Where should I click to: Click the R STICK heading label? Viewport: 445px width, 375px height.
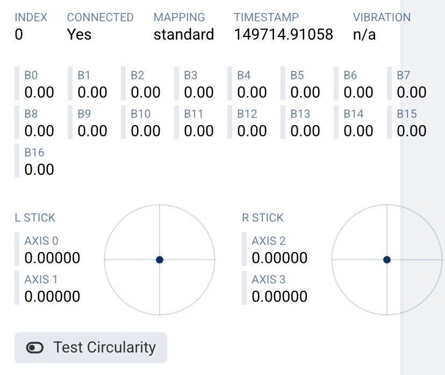tap(263, 218)
